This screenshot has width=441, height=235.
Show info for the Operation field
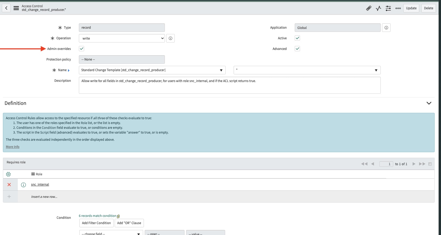[x=170, y=38]
